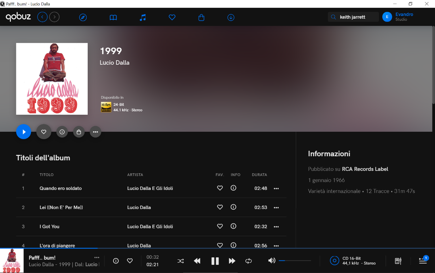Toggle repeat playback mode
Screen dimensions: 435x273
248,261
